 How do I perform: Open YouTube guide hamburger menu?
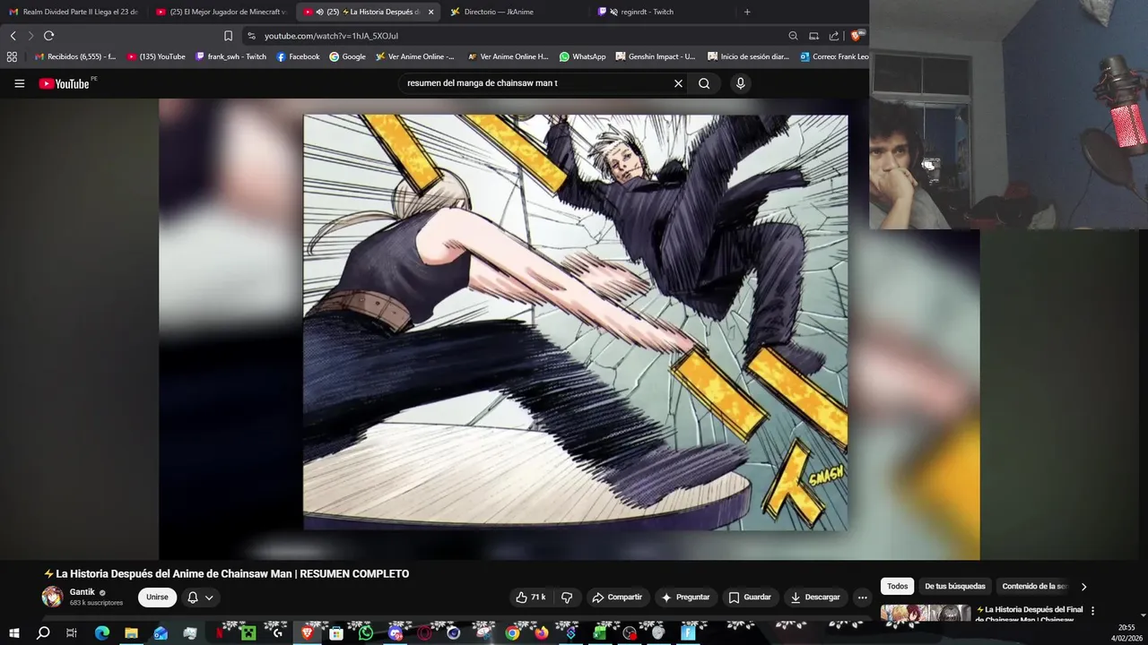click(x=20, y=83)
